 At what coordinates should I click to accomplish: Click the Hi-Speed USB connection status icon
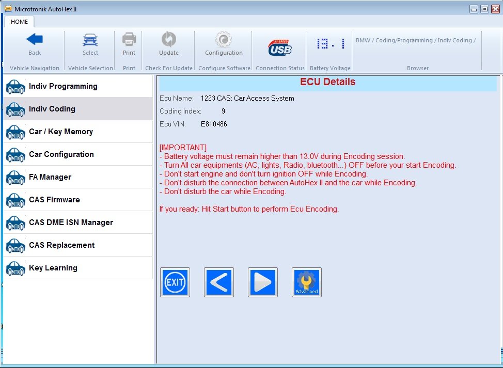pos(280,47)
